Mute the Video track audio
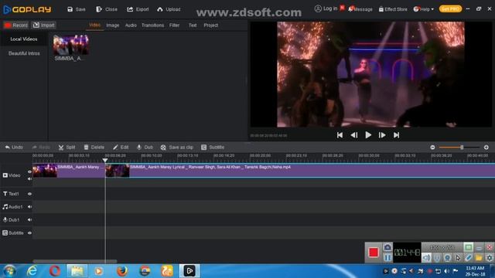The image size is (495, 278). pyautogui.click(x=29, y=179)
